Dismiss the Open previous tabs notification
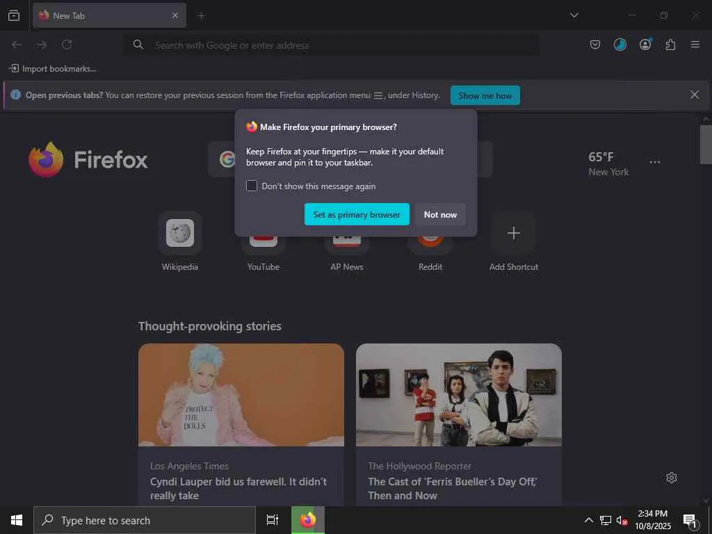 695,95
